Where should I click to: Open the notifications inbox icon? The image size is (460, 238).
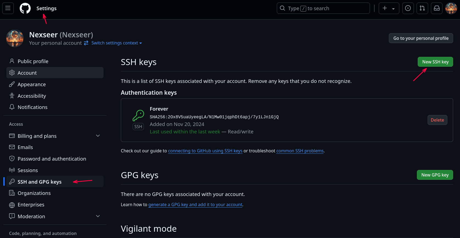[x=437, y=8]
